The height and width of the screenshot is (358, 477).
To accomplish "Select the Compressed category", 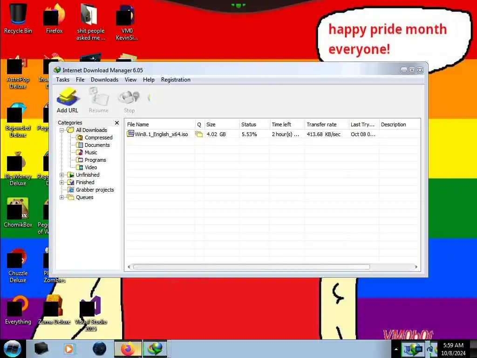I will (99, 138).
